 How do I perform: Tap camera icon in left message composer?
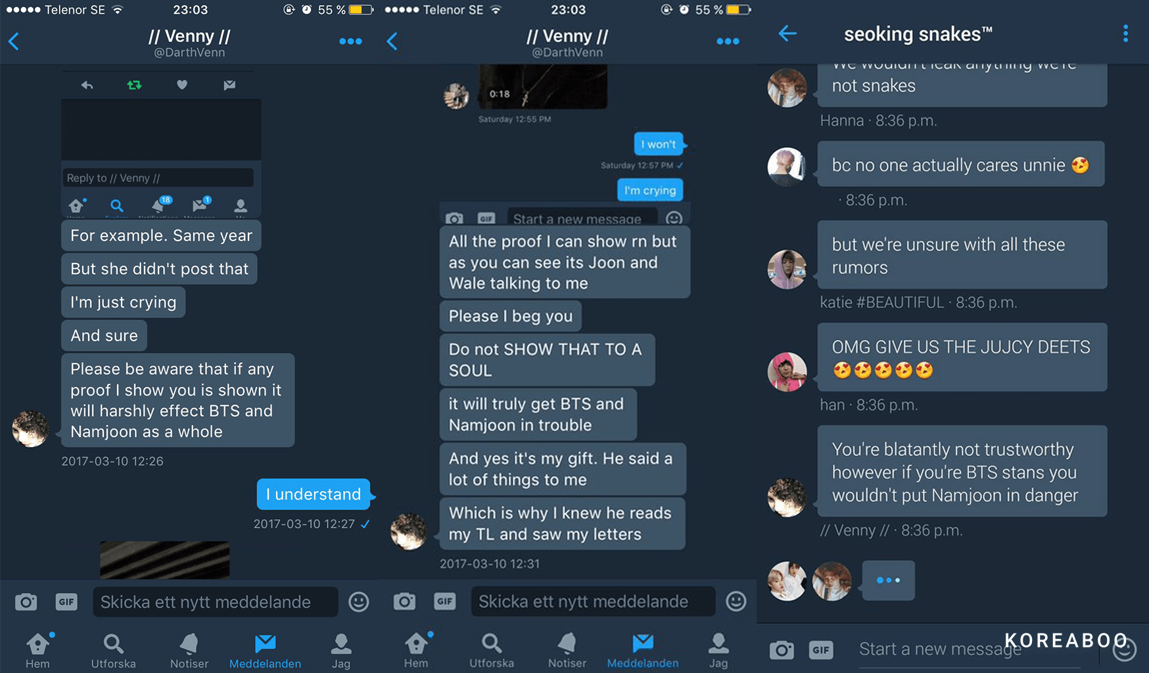pos(26,601)
